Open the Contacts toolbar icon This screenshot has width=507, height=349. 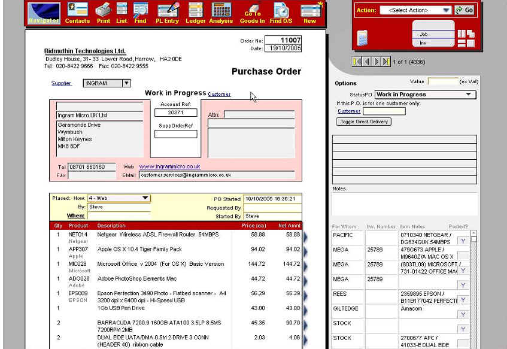[x=77, y=13]
